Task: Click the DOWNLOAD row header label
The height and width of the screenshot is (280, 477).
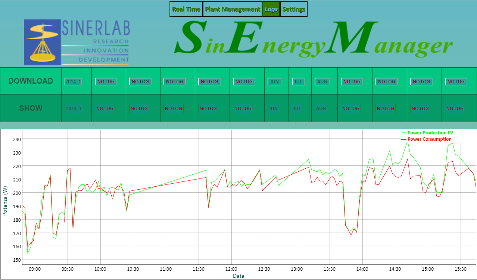Action: point(31,81)
